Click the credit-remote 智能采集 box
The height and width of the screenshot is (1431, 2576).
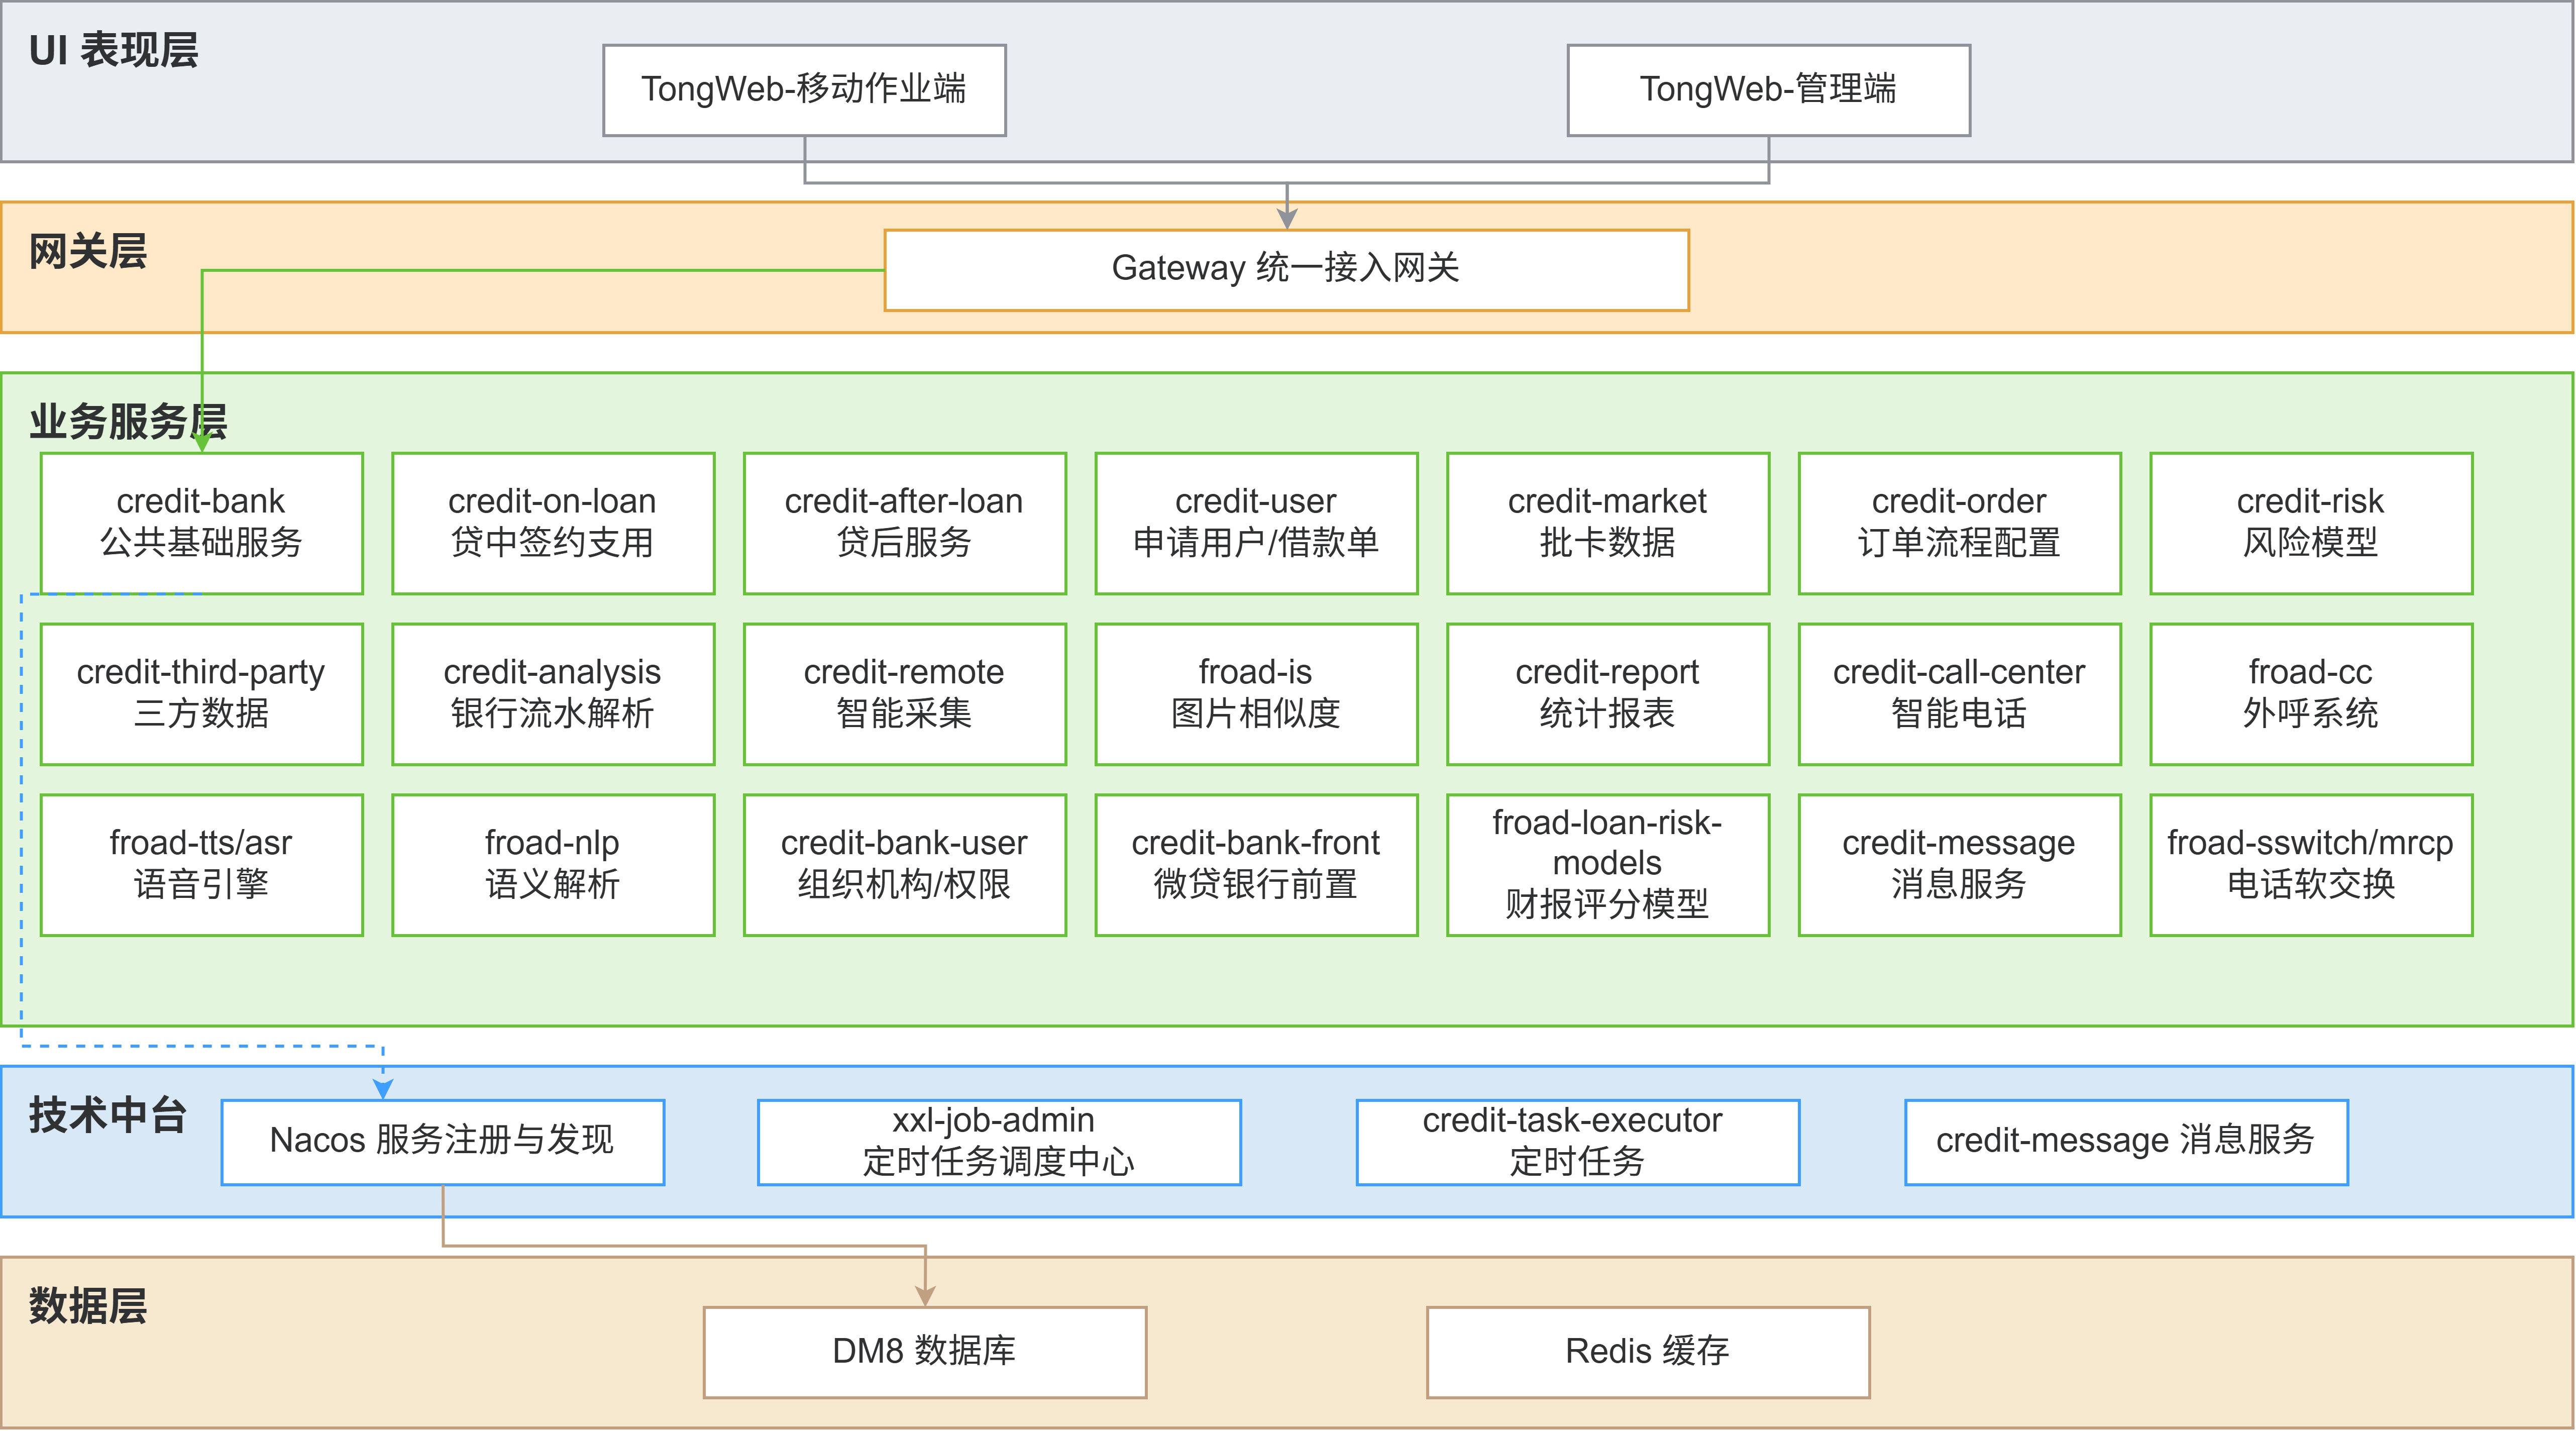pos(904,694)
